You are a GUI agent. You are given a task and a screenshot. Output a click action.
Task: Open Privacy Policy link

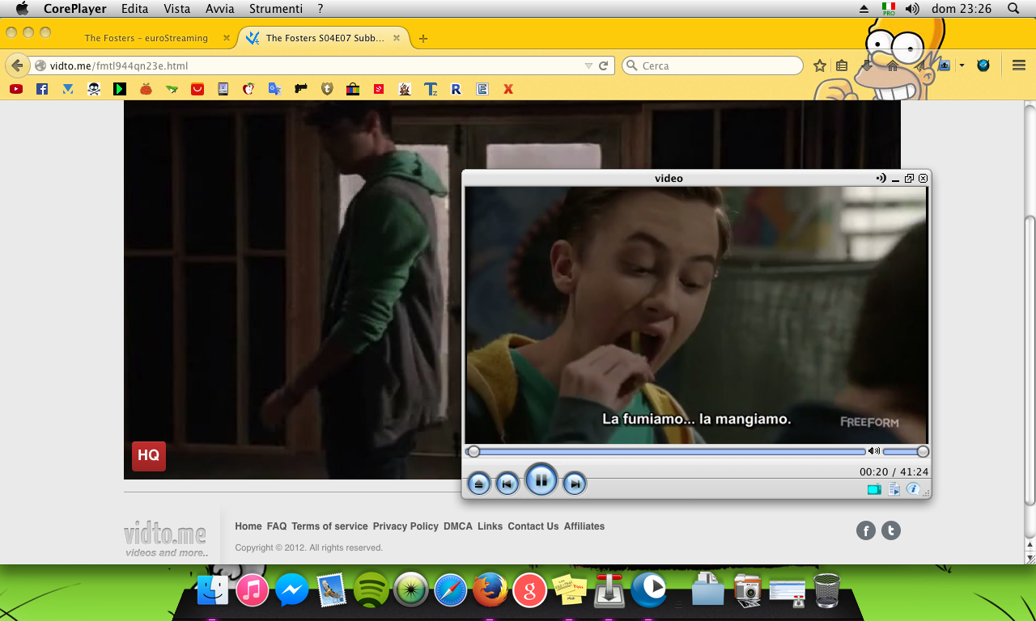point(405,526)
